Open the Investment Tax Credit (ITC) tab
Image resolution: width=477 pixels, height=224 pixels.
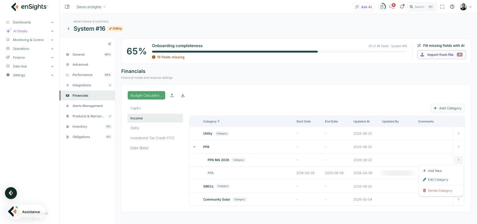(x=155, y=138)
